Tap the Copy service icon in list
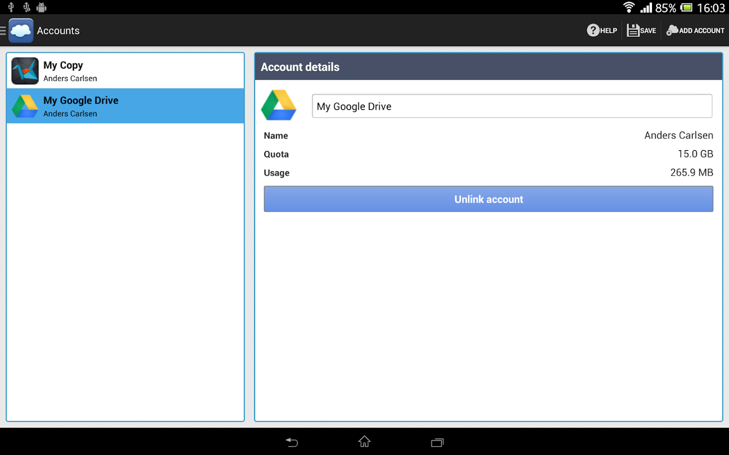This screenshot has width=729, height=455. (x=25, y=71)
